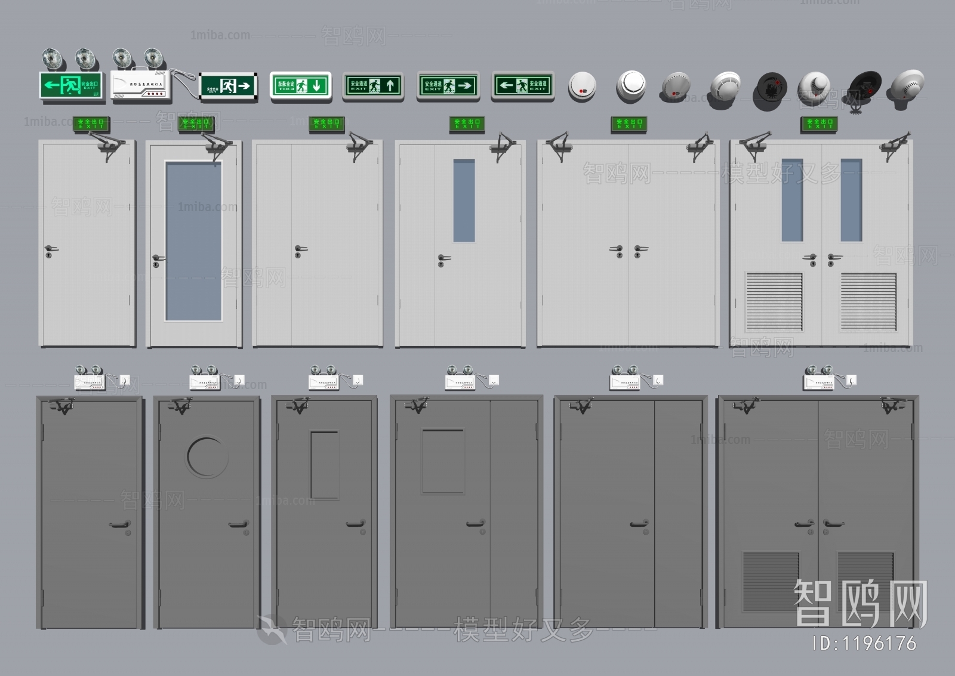Screen dimensions: 955x676
Task: Click the exit sign above white narrow-window door
Action: (467, 124)
